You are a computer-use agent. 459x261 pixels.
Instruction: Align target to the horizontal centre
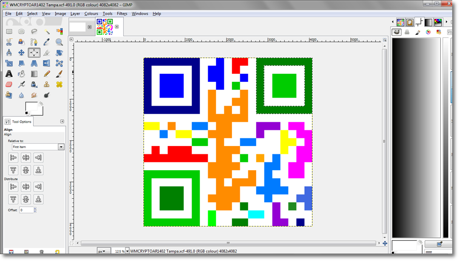[26, 157]
